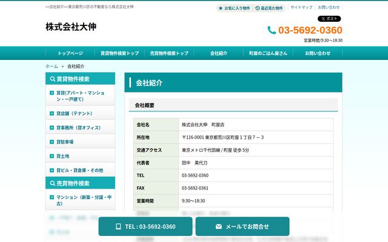Open マンション（新築・分譲・中古） sidebar link
This screenshot has height=242, width=388.
click(81, 200)
